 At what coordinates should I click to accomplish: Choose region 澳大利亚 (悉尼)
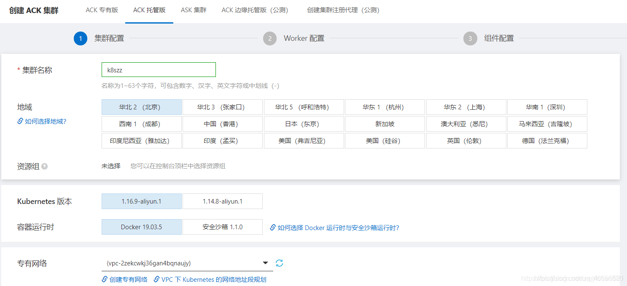click(466, 124)
